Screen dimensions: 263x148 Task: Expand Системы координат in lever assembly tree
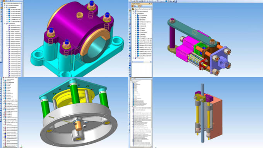(x=133, y=11)
